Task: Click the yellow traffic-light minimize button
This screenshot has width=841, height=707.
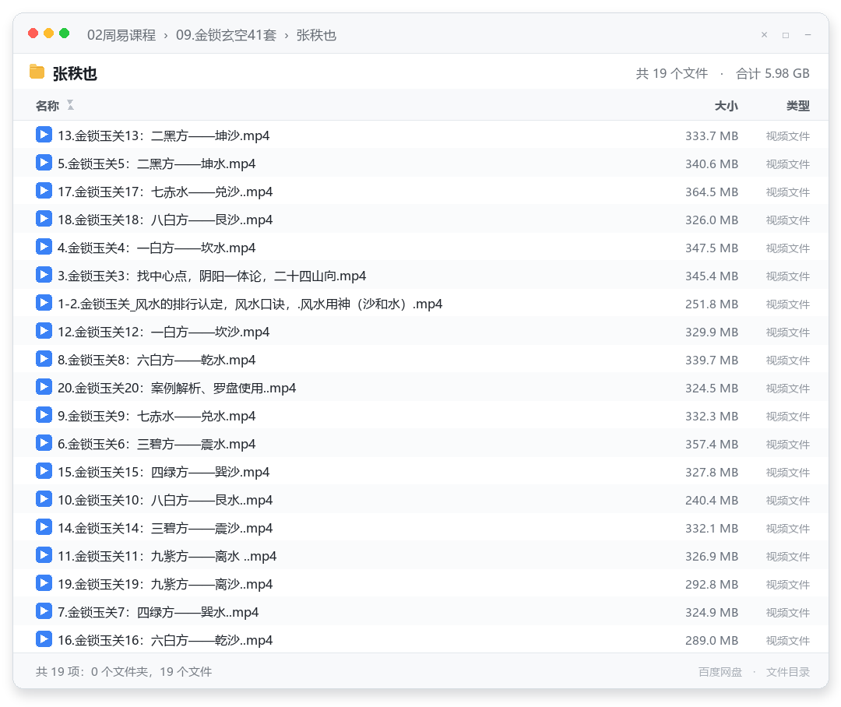Action: click(49, 33)
